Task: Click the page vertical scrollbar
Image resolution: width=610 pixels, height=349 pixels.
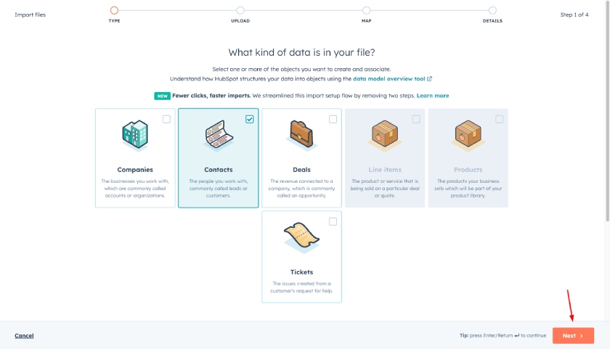Action: click(x=608, y=112)
